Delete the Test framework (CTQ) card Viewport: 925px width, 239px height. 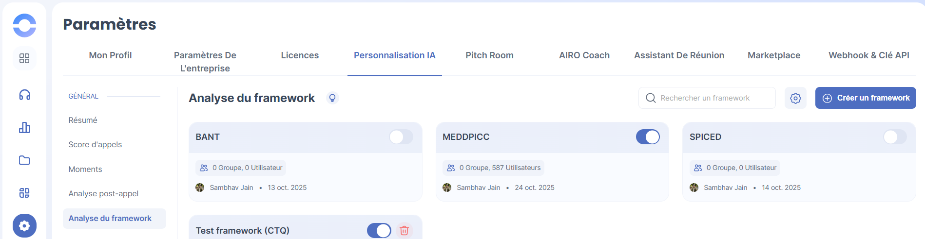pos(404,230)
